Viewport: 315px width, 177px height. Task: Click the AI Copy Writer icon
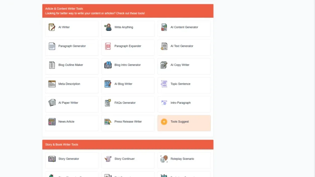point(164,65)
